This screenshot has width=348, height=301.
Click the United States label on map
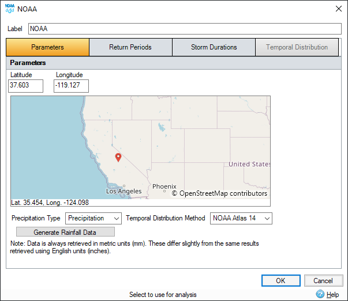249,164
